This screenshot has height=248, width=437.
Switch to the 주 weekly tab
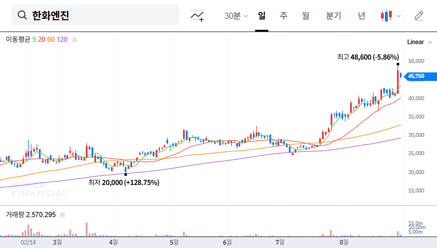284,15
